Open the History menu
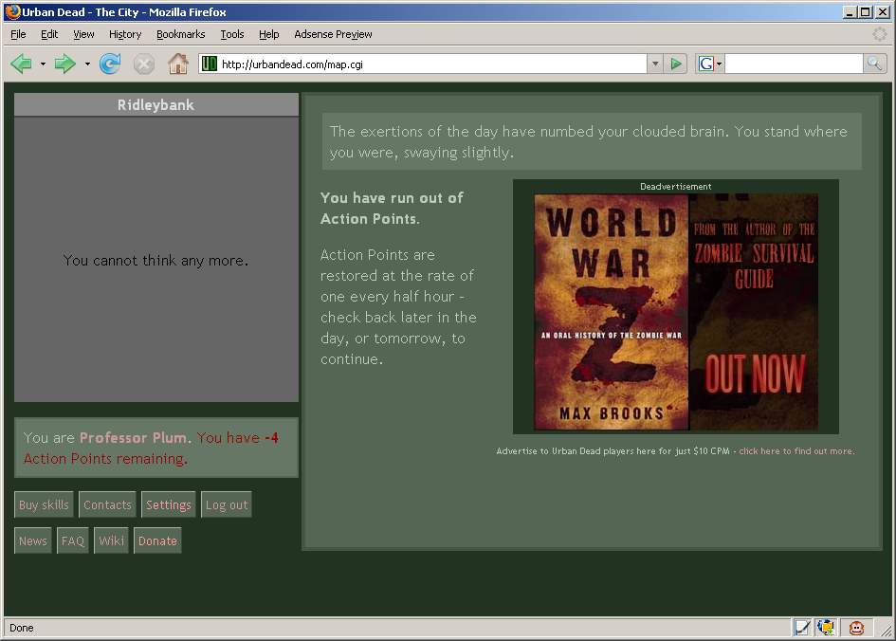 [125, 34]
